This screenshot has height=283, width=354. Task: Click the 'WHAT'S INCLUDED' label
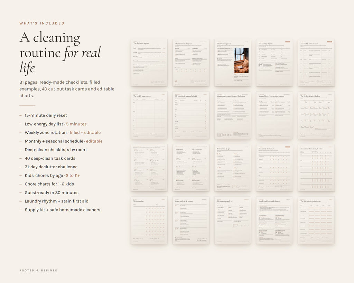pos(42,23)
